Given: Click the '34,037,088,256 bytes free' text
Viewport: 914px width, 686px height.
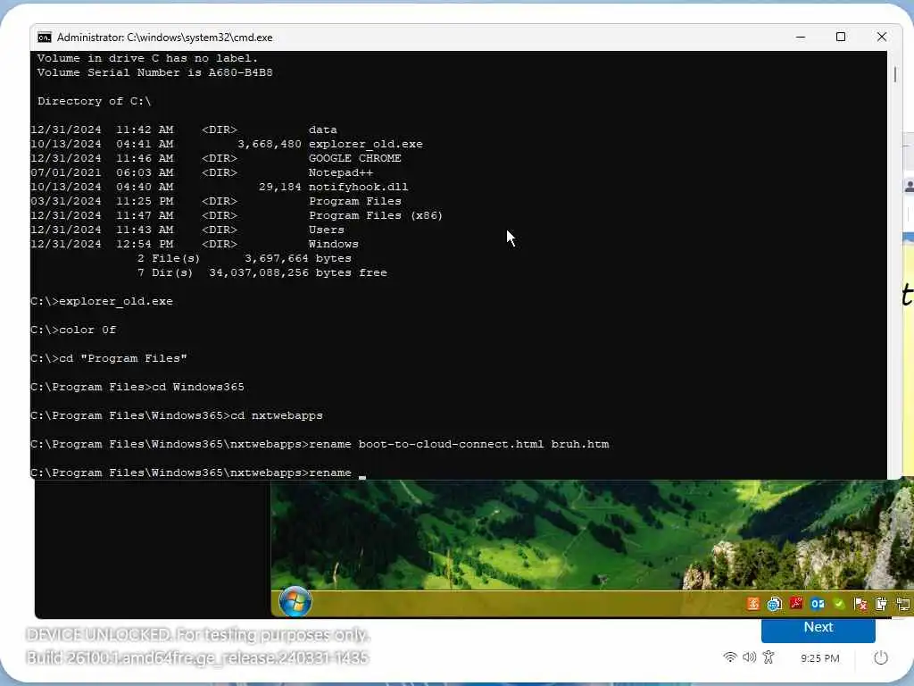Looking at the screenshot, I should [298, 273].
